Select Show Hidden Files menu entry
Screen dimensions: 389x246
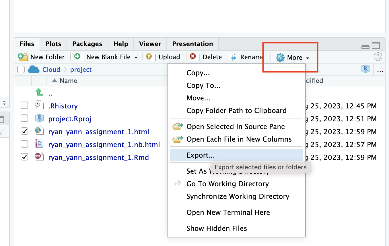[216, 228]
